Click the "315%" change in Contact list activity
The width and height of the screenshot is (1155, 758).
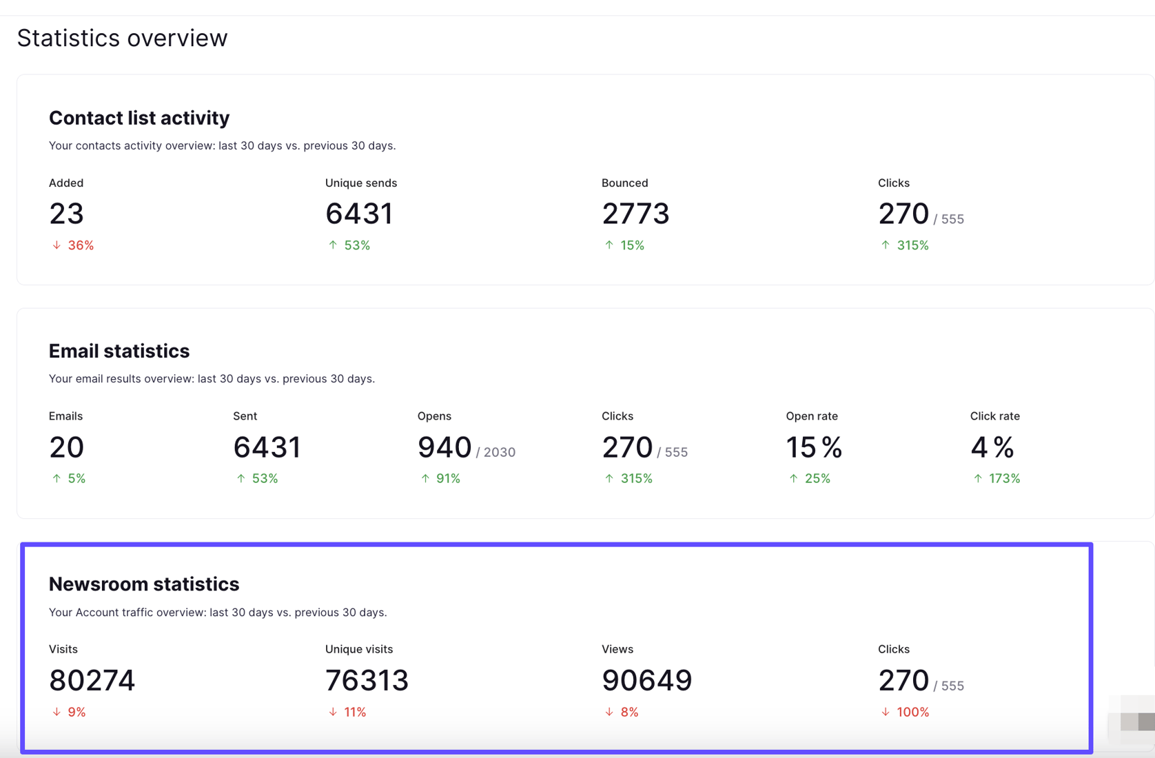coord(912,245)
